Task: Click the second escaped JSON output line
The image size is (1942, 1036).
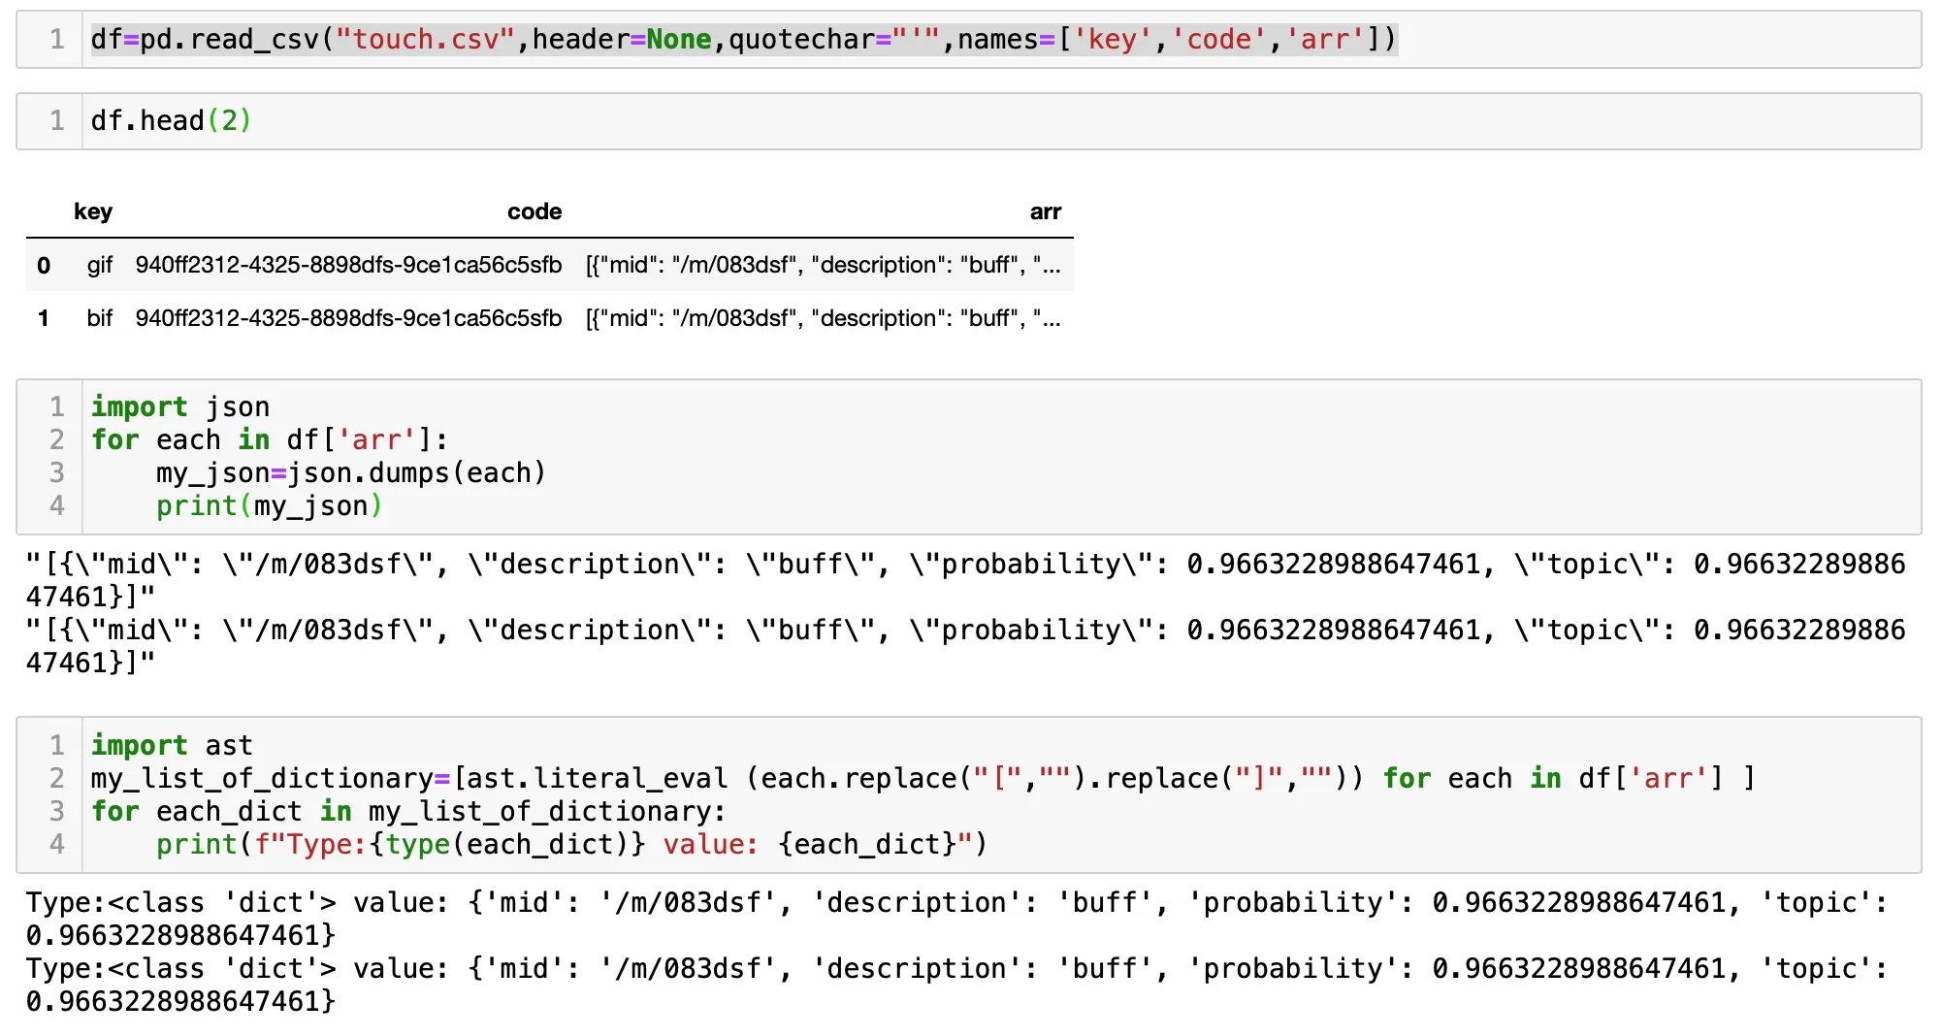Action: (965, 646)
